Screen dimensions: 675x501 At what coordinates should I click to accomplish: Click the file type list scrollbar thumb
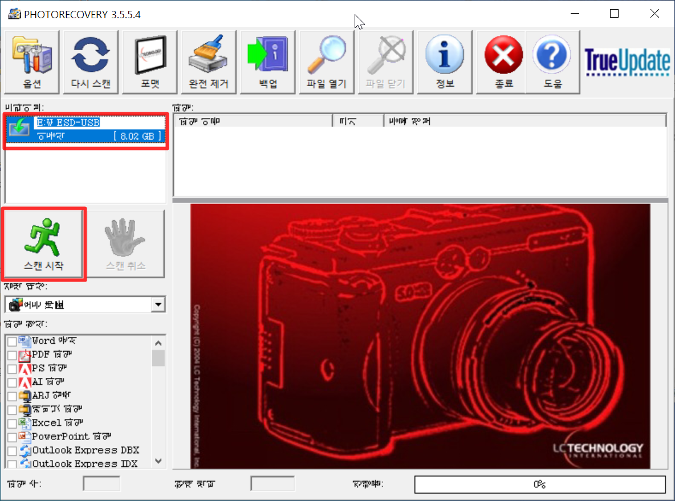158,358
